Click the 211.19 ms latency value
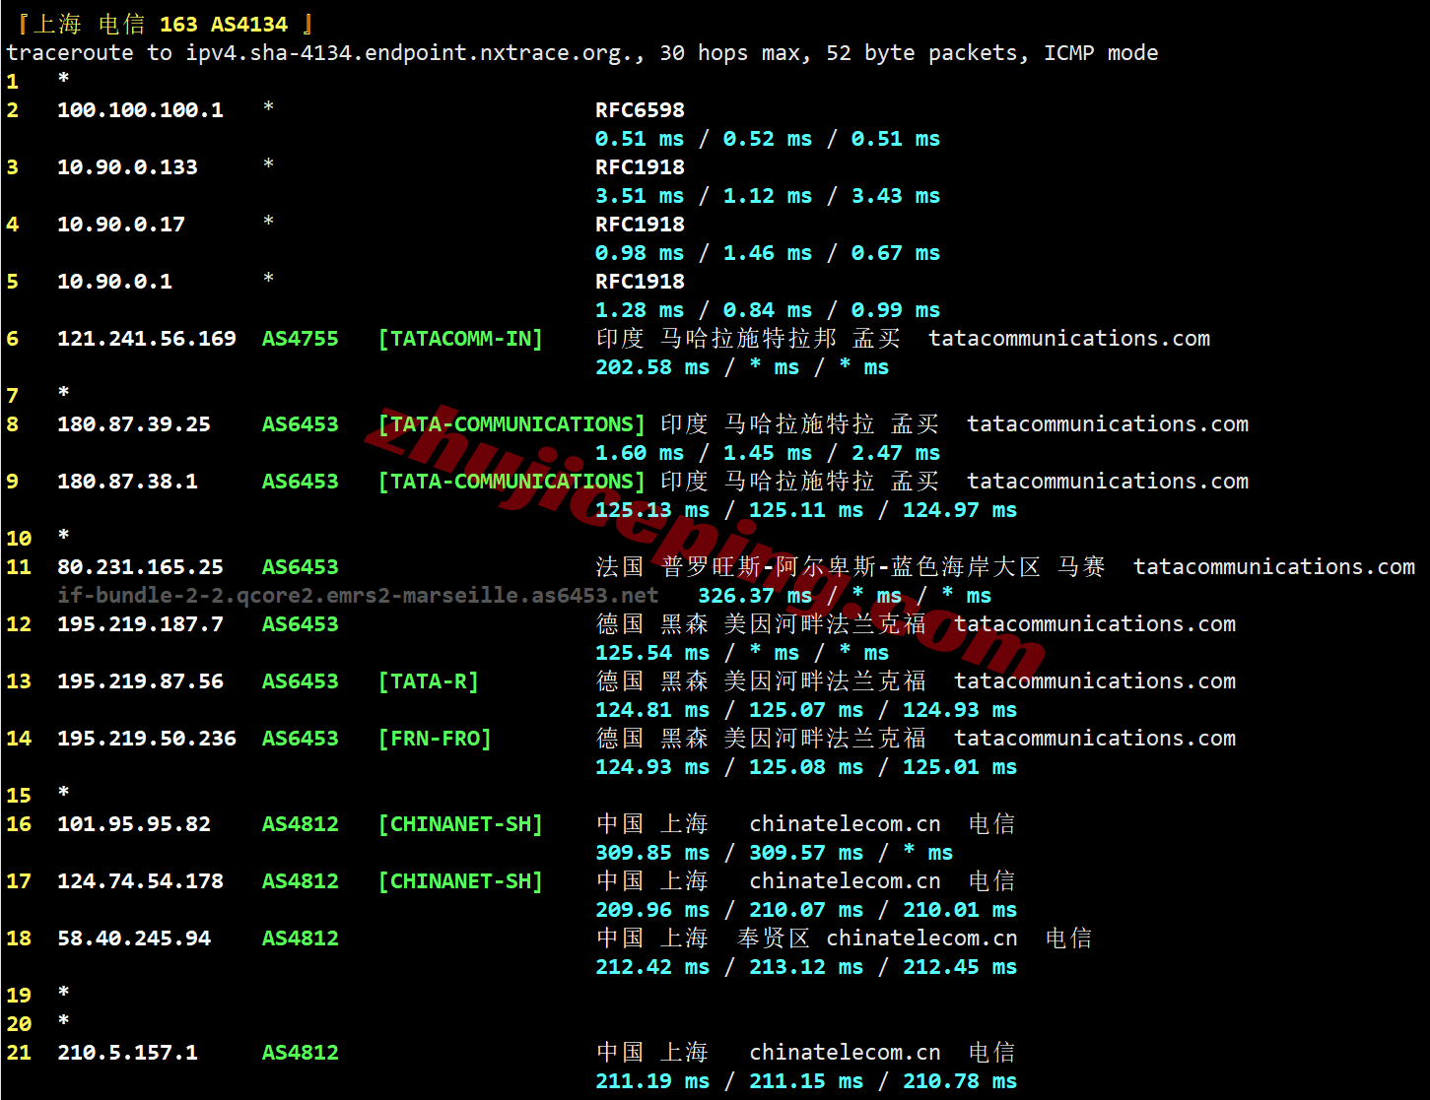The image size is (1430, 1100). 652,1081
